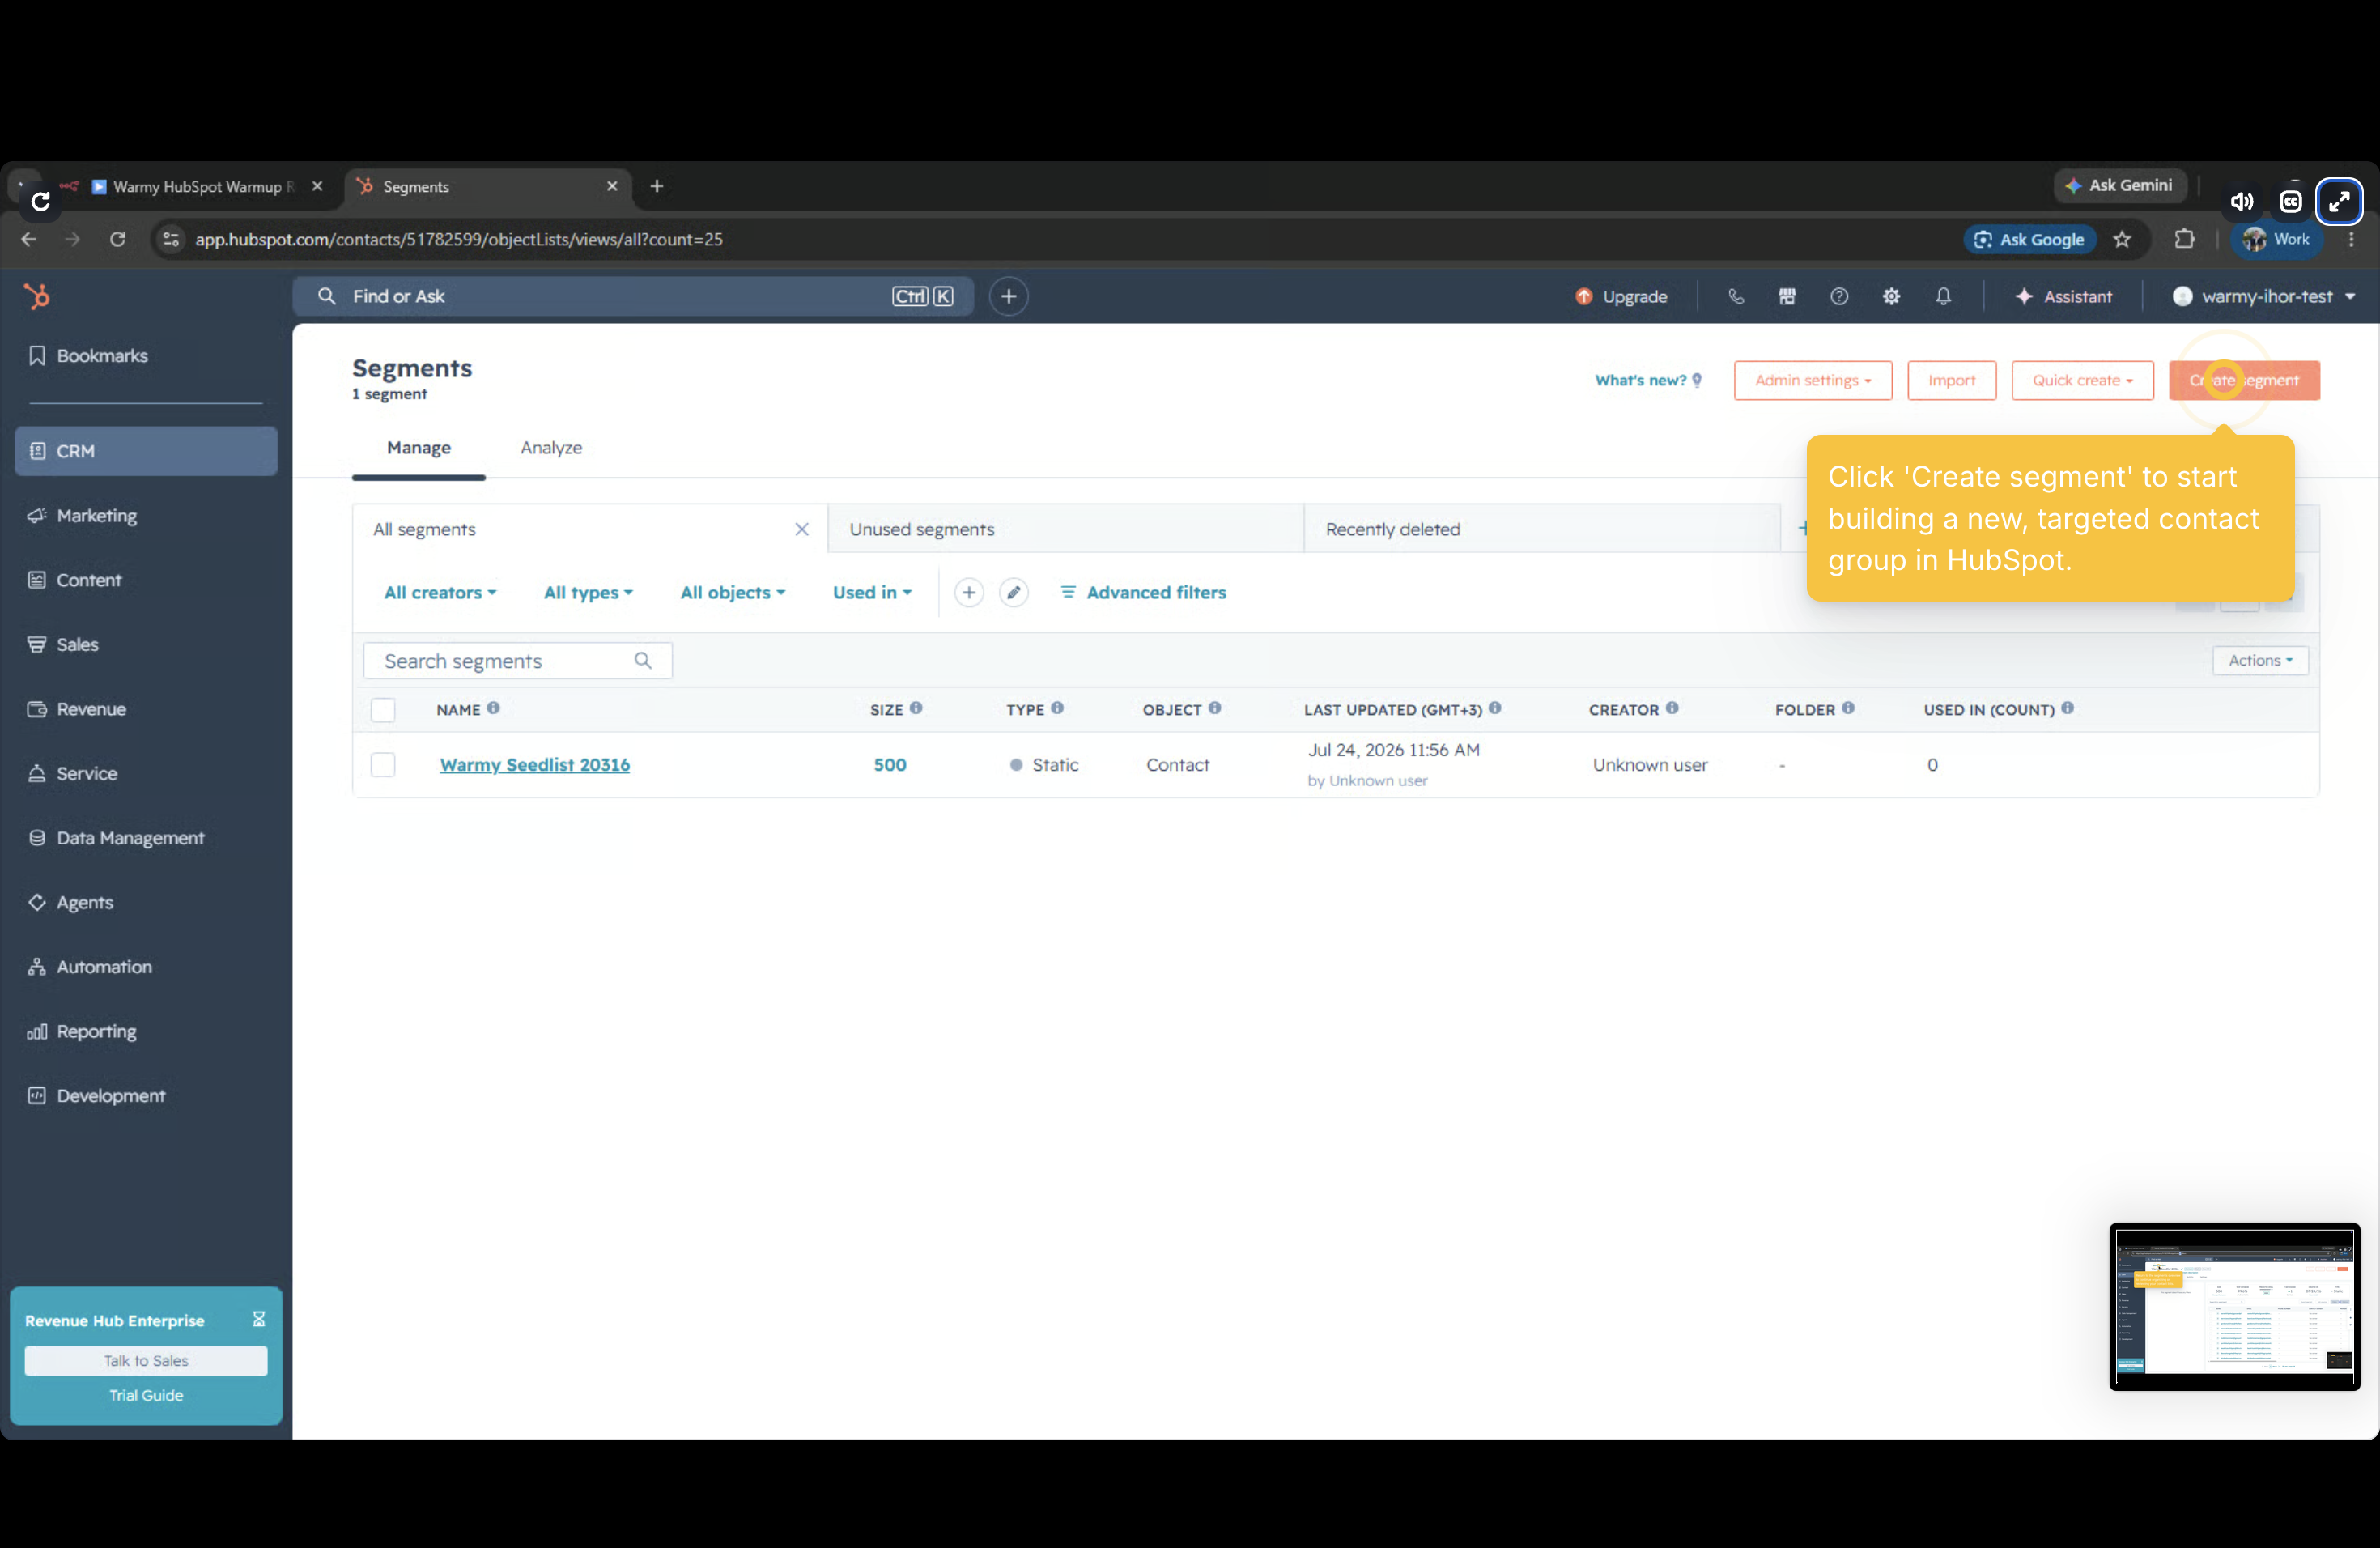
Task: Click the FOLDER column info icon
Action: 1848,709
